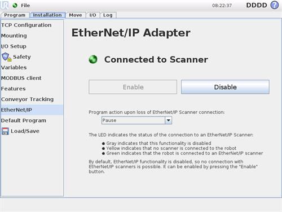Open the blue help question mark icon
This screenshot has height=212, width=282.
(x=275, y=5)
